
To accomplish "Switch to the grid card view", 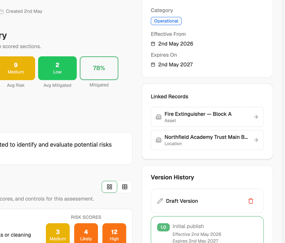I will point(109,187).
